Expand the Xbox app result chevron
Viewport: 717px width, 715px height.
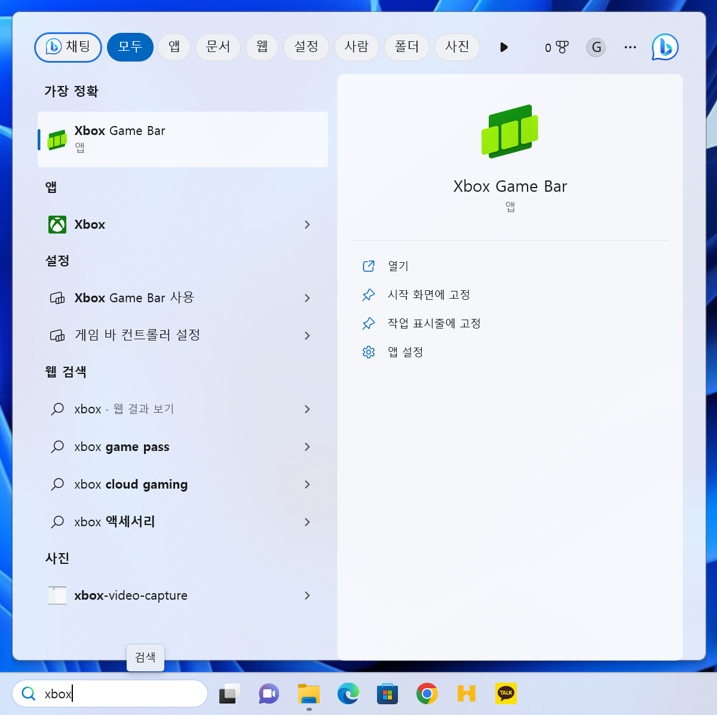pos(307,225)
